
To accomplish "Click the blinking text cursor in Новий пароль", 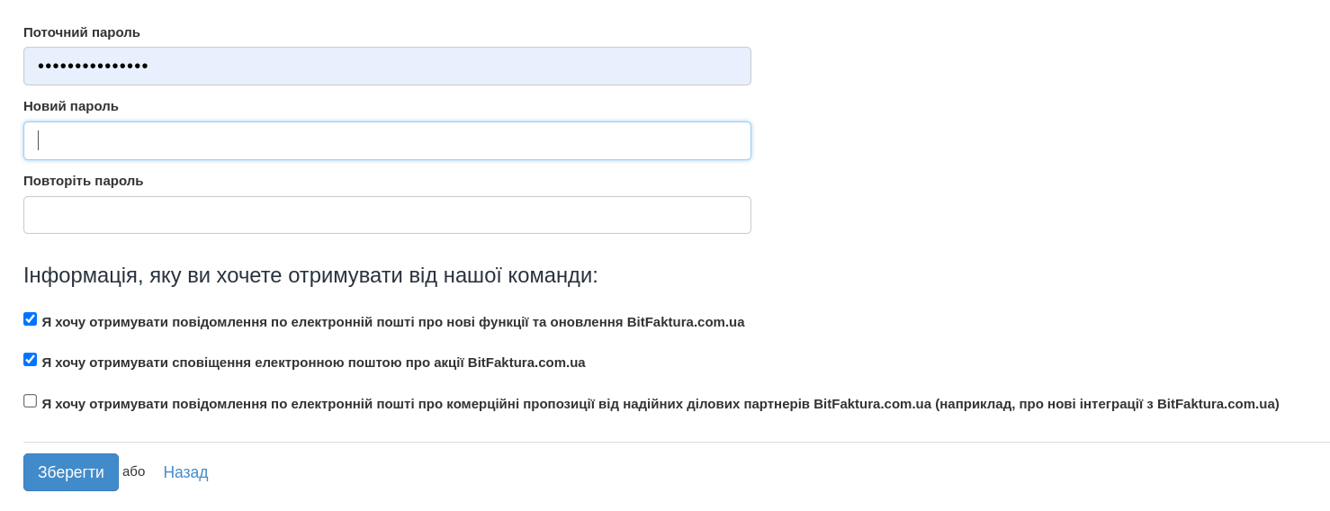I will point(39,140).
